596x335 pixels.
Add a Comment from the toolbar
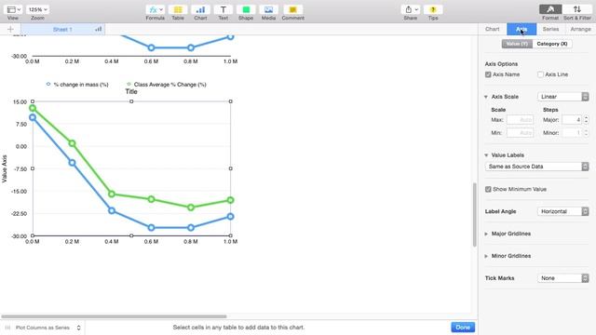292,10
